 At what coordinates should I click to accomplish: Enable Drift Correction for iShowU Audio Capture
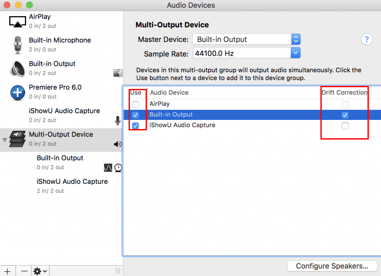click(345, 126)
